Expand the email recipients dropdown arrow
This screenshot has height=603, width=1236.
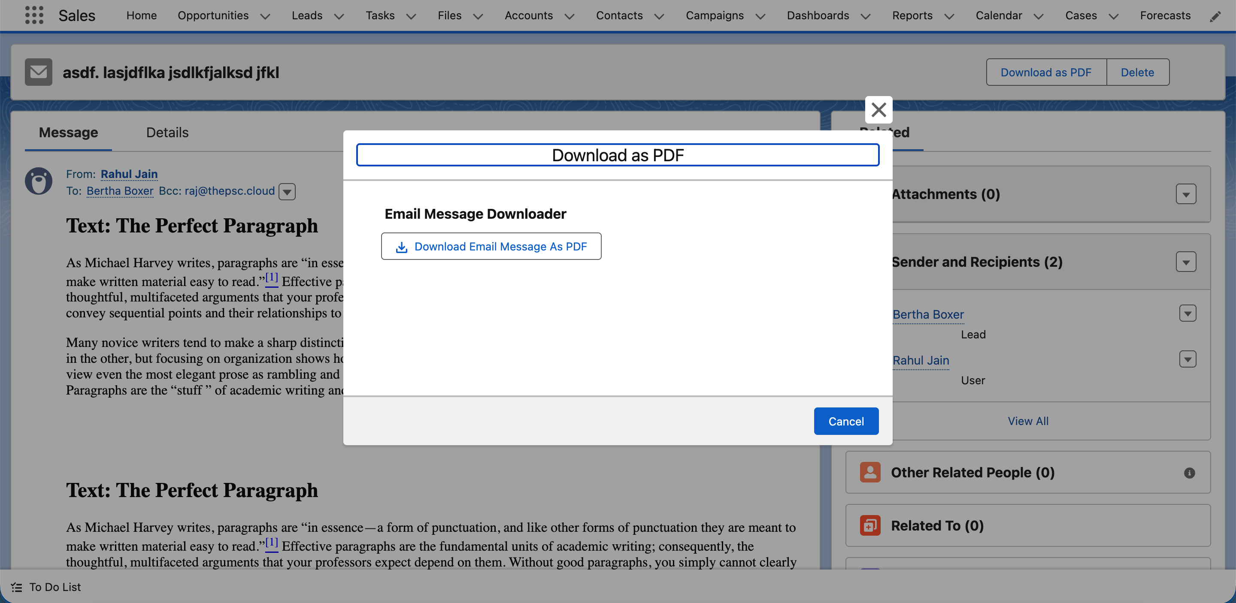pyautogui.click(x=287, y=192)
